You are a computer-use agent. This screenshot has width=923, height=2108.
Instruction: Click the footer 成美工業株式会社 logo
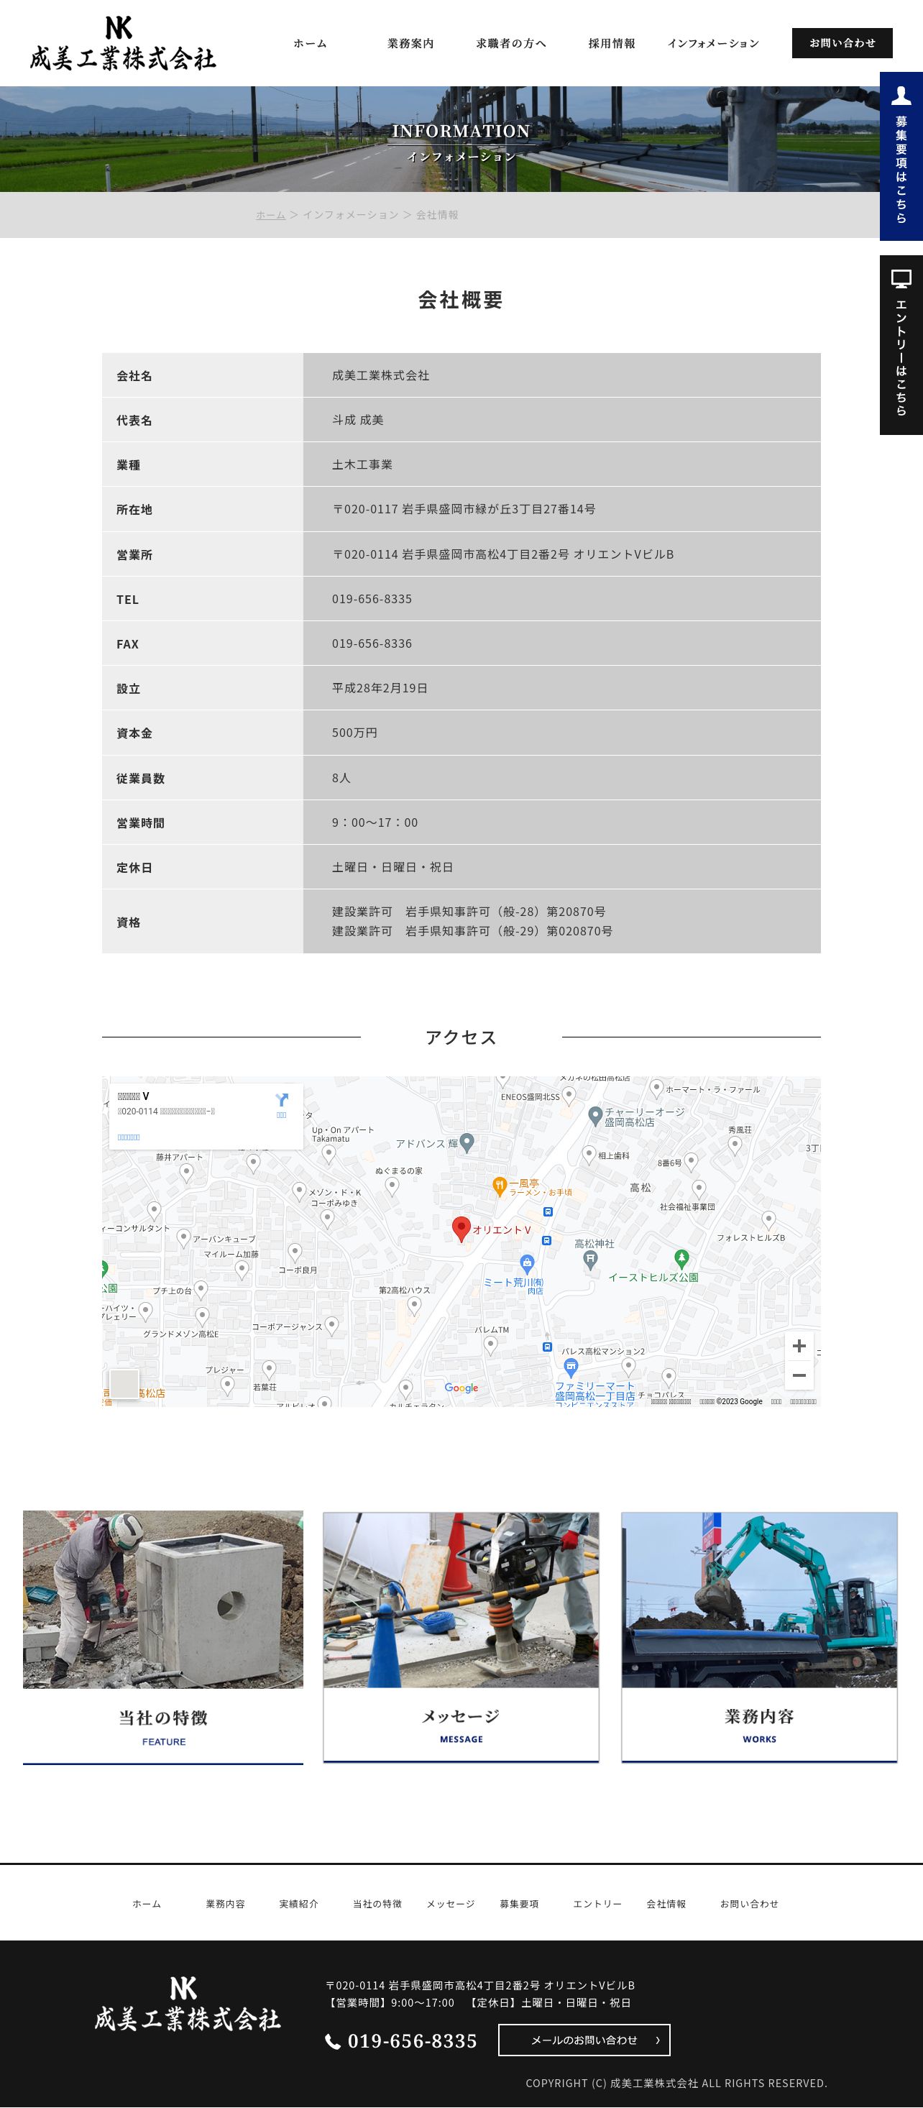(x=187, y=2004)
